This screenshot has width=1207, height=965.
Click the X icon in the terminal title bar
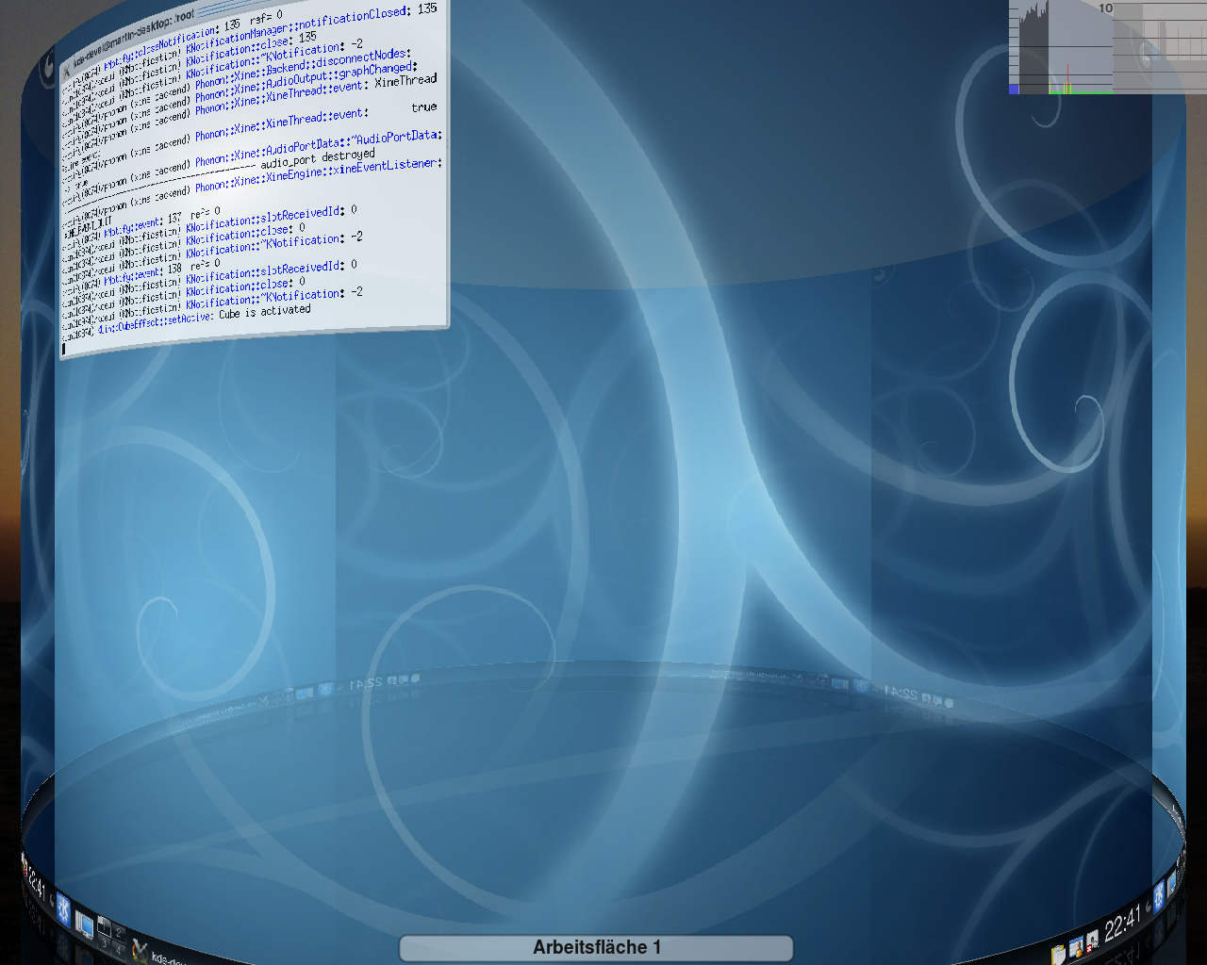click(66, 72)
